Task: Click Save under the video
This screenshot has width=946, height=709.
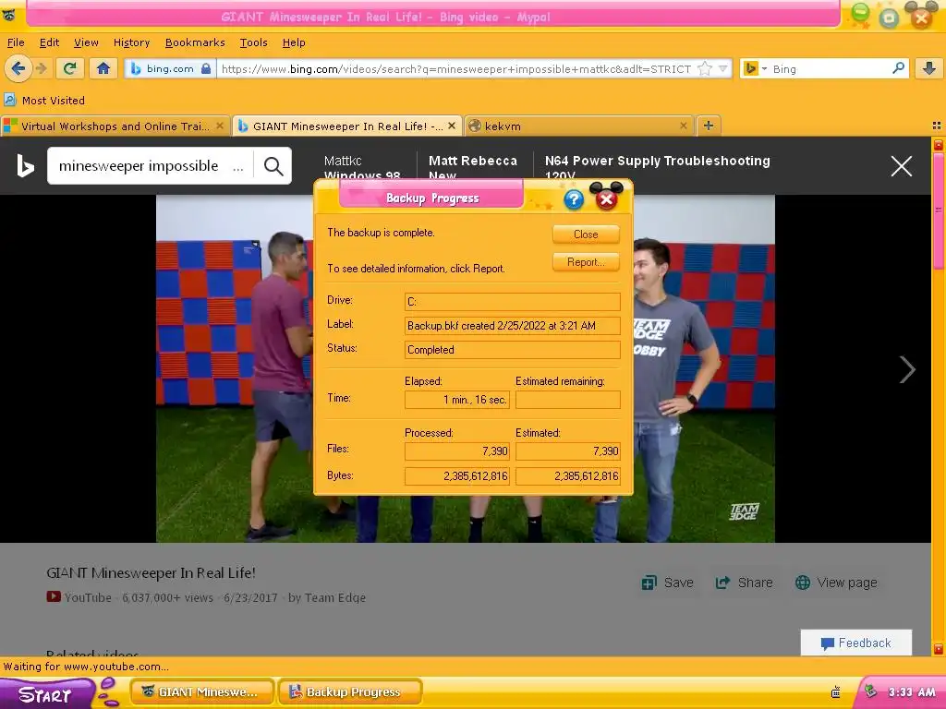Action: coord(667,583)
